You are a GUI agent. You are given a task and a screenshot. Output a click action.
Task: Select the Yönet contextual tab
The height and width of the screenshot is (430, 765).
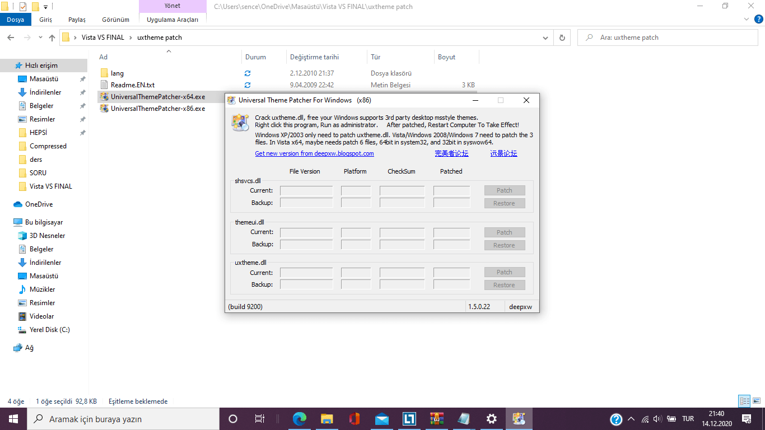[x=172, y=7]
